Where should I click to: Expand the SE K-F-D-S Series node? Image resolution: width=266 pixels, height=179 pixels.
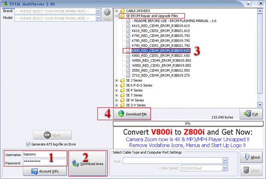click(117, 85)
